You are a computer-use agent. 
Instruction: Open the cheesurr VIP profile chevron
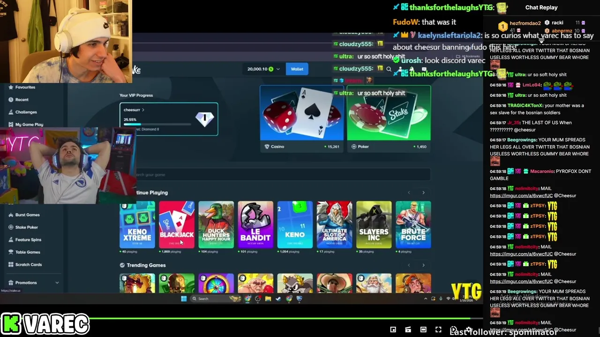[x=143, y=110]
